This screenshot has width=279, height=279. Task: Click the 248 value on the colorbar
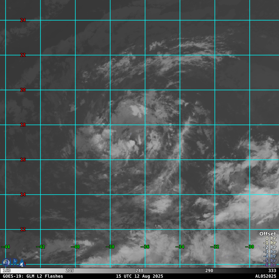139,271
